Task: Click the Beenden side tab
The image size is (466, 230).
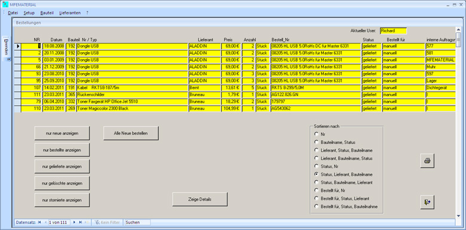Action: (x=7, y=49)
